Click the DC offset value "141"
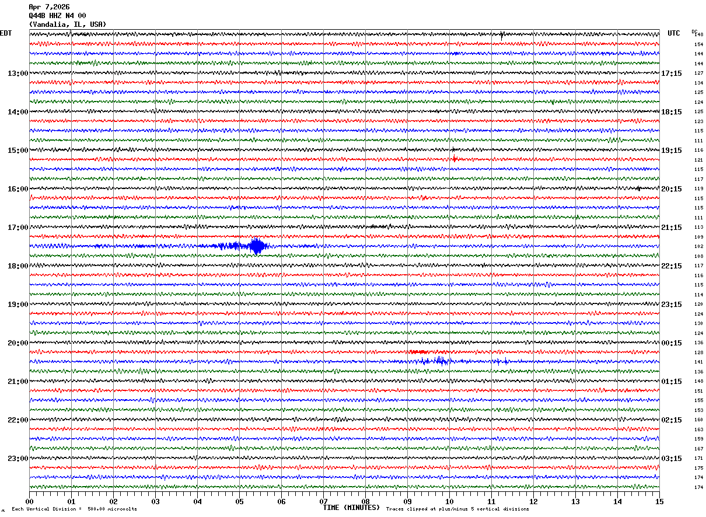 698,362
